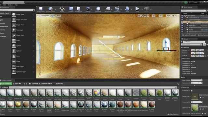Open the Edit menu

[x=5, y=5]
